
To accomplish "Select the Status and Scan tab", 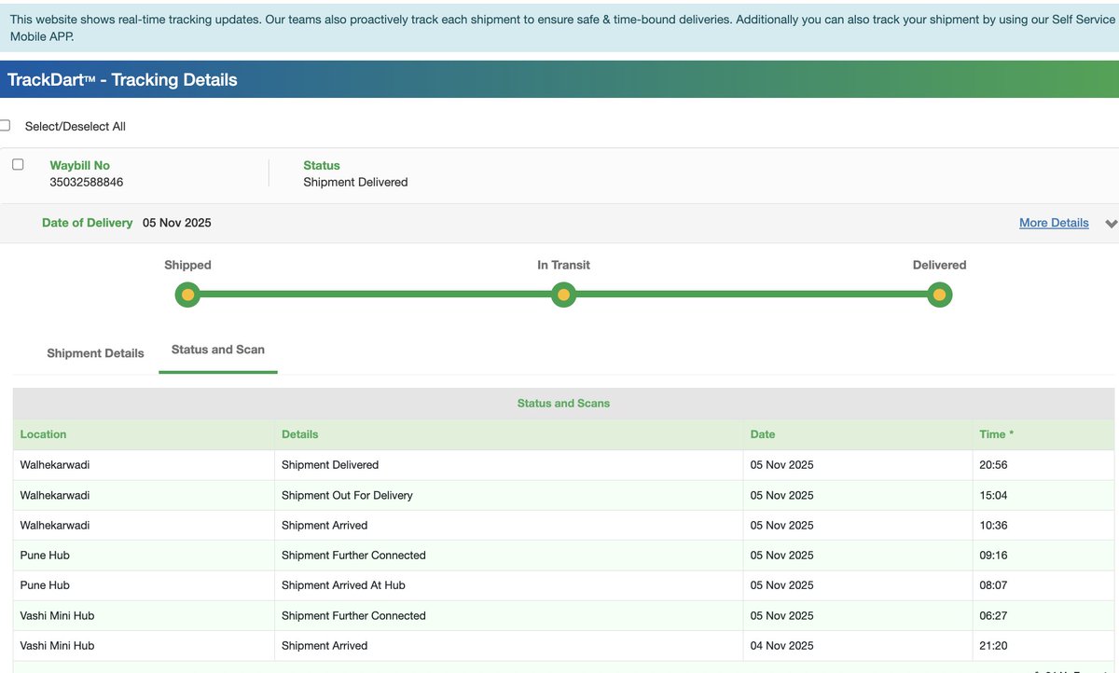I will point(218,350).
